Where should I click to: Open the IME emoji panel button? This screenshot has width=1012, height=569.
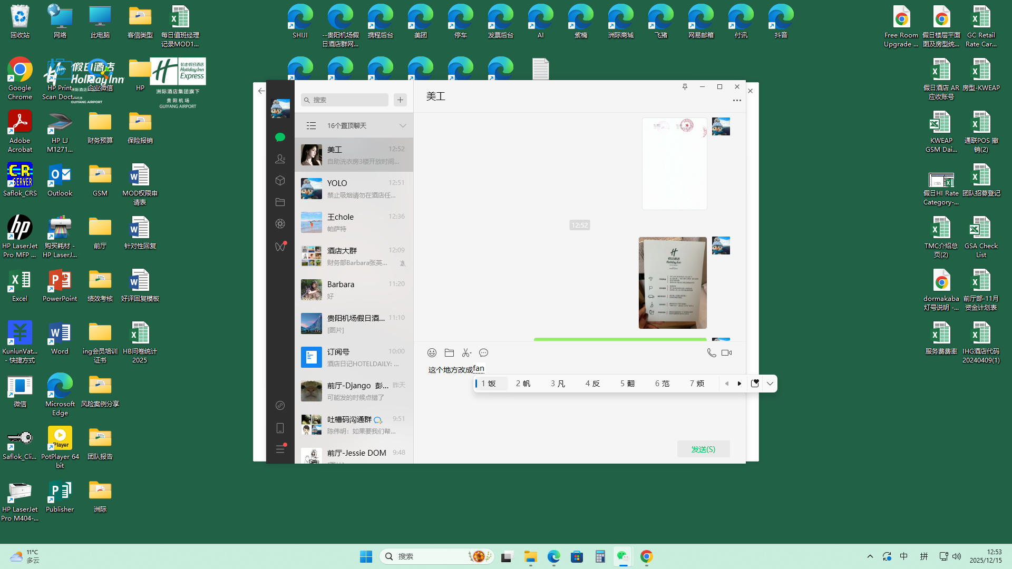(x=755, y=384)
